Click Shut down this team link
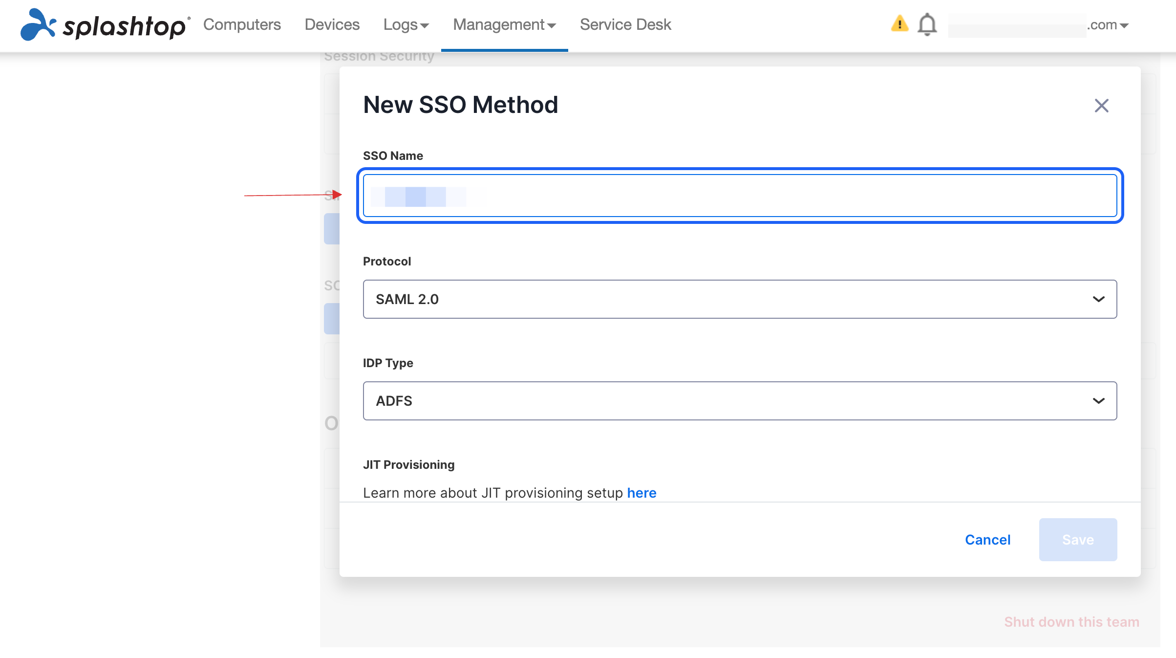Viewport: 1176px width, 658px height. (x=1072, y=622)
